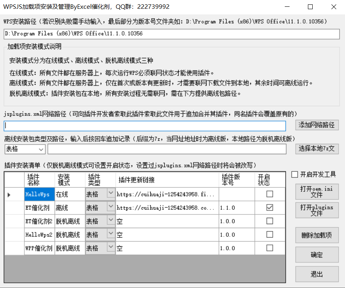Click the 插件版本号 column header
Viewport: 345px width, 288px height.
click(x=237, y=180)
